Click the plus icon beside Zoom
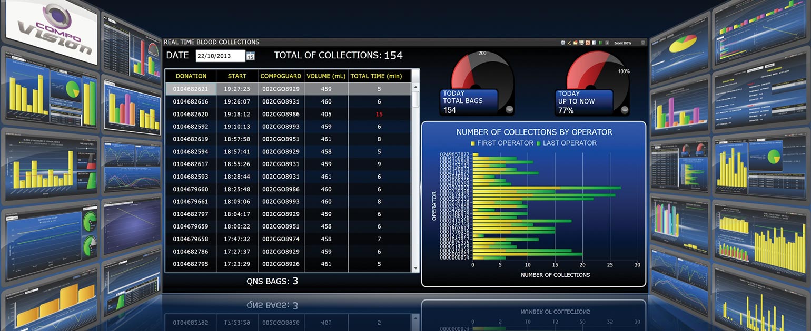 [x=607, y=42]
